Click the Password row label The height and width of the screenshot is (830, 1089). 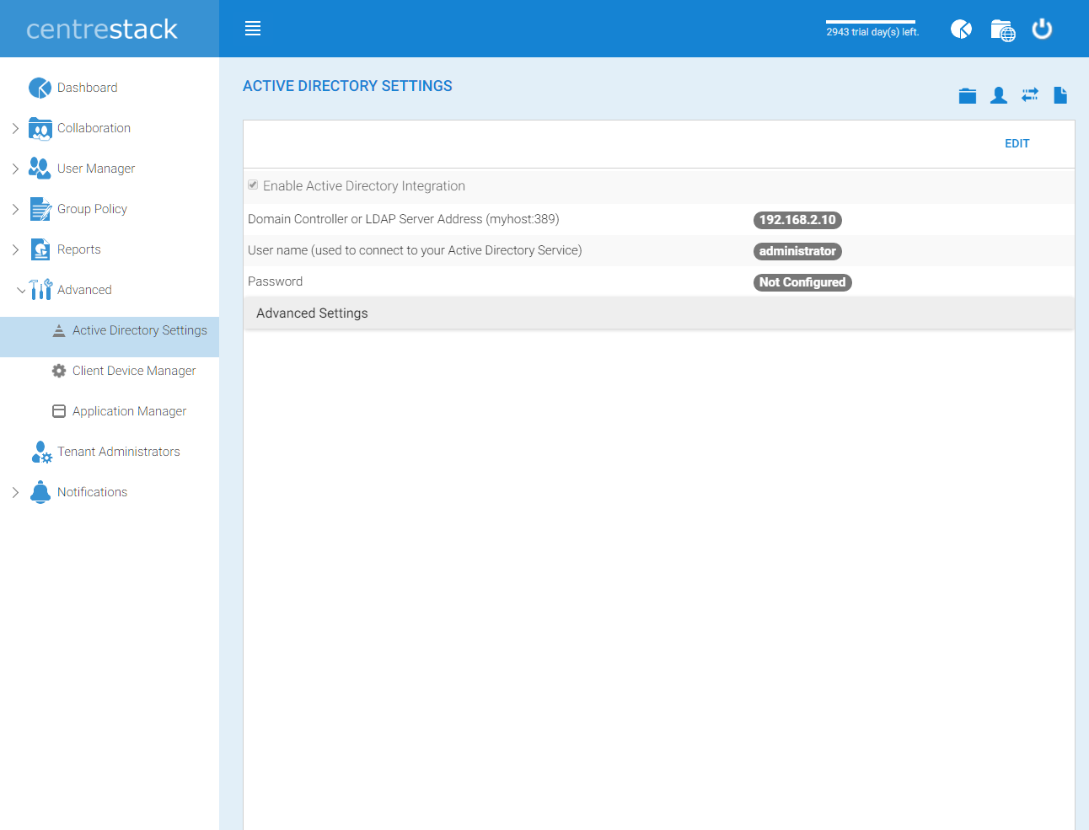[x=275, y=281]
